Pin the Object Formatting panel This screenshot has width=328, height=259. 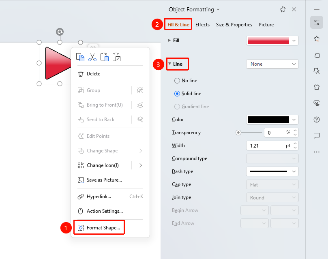coord(283,9)
